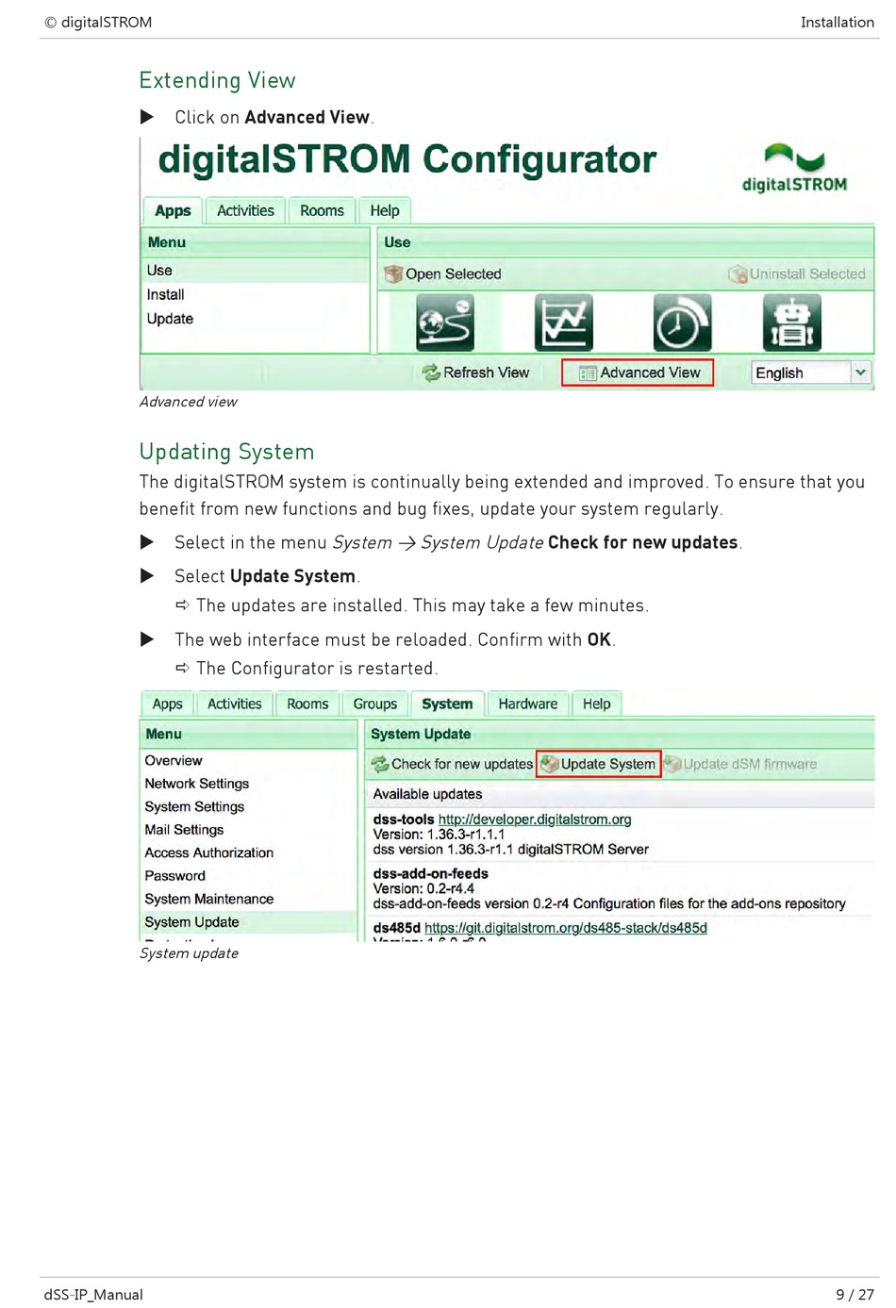The image size is (896, 1308).
Task: Select System Update menu entry
Action: 248,922
